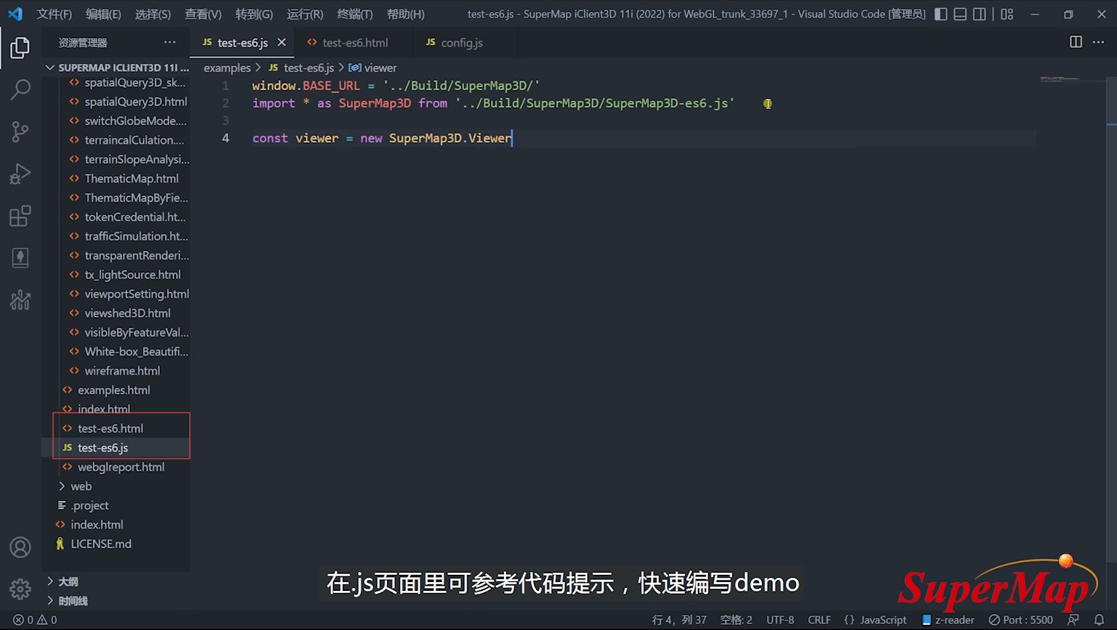Image resolution: width=1117 pixels, height=630 pixels.
Task: Open the 帮助(H) menu
Action: 405,14
